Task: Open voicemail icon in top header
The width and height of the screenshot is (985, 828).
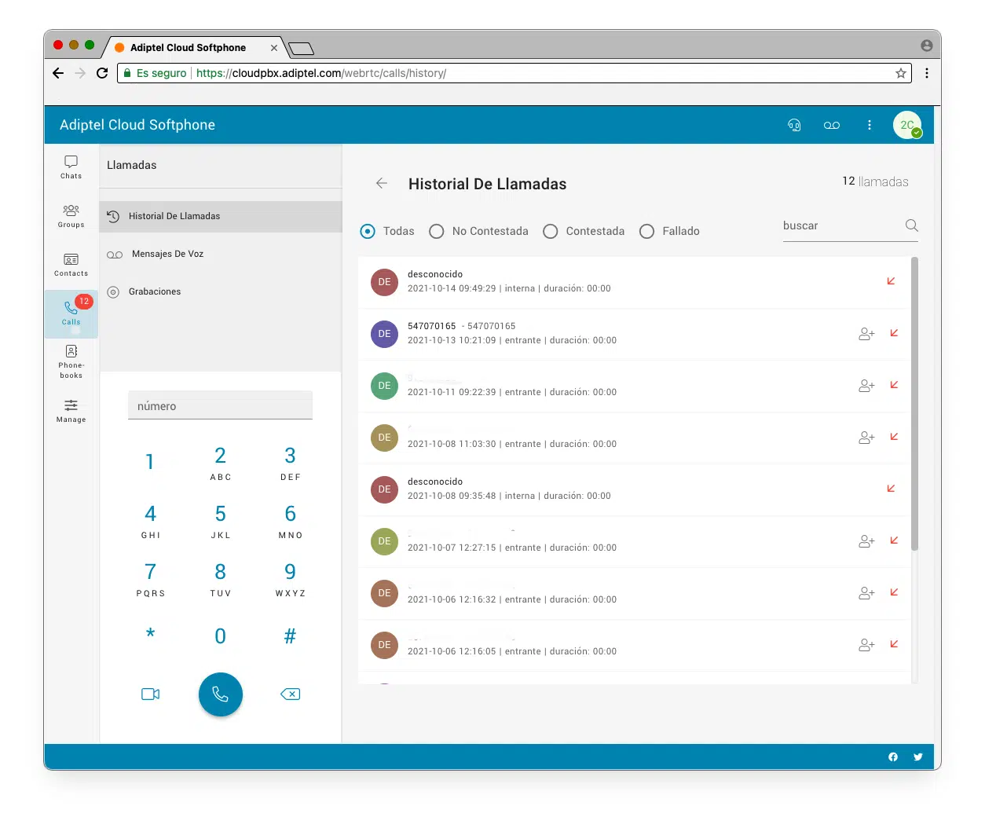Action: [832, 125]
